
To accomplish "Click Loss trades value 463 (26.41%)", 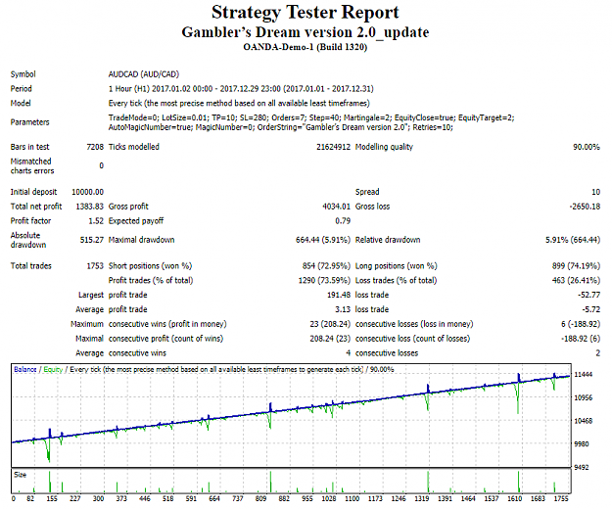I will coord(576,280).
